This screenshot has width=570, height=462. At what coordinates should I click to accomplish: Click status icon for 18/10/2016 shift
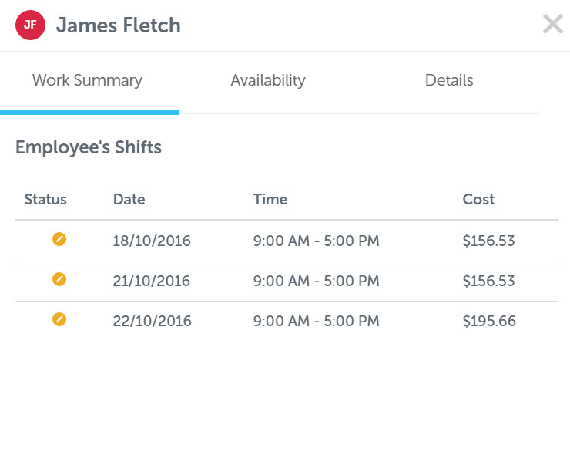point(59,240)
